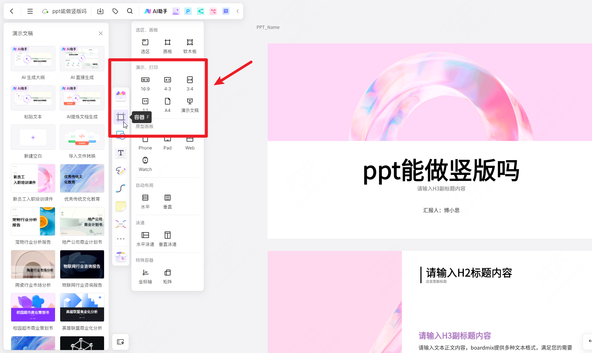Select the pen drawing tool in sidebar
This screenshot has height=353, width=592.
121,171
